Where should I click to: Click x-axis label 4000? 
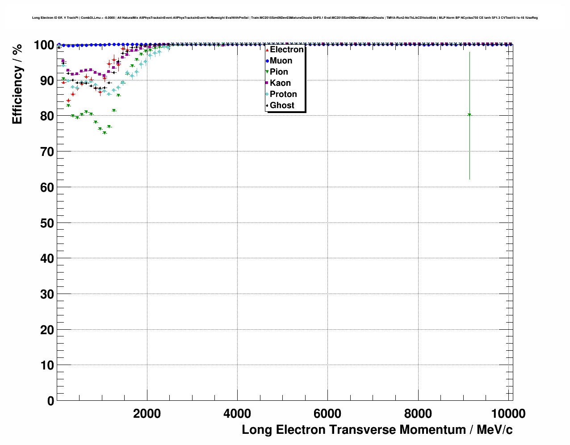237,414
